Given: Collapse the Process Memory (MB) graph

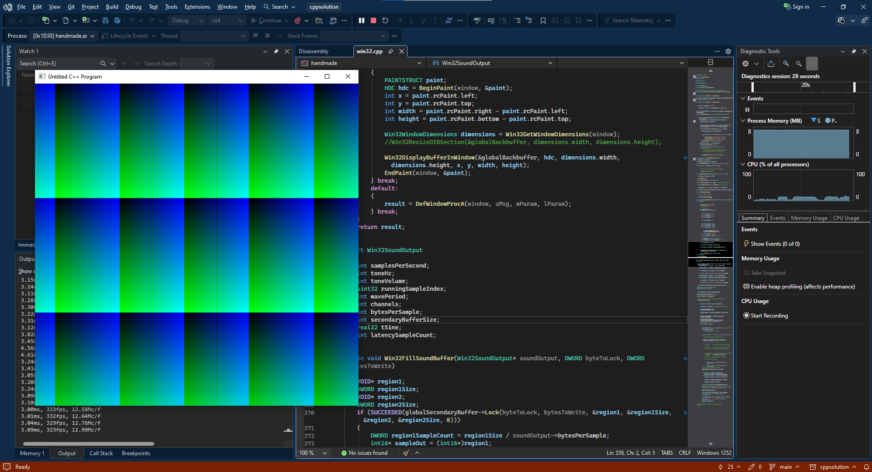Looking at the screenshot, I should coord(743,121).
